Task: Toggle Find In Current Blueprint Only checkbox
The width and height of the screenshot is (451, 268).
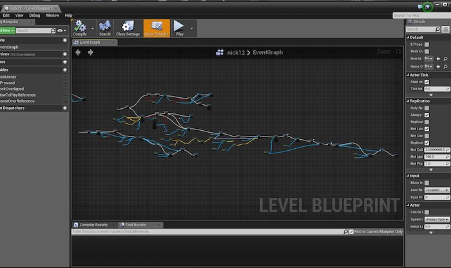Action: coord(351,231)
